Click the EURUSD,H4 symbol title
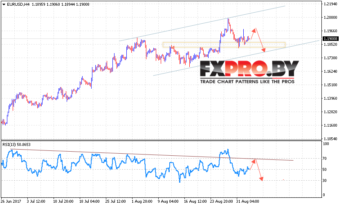339x206 pixels. (18, 4)
